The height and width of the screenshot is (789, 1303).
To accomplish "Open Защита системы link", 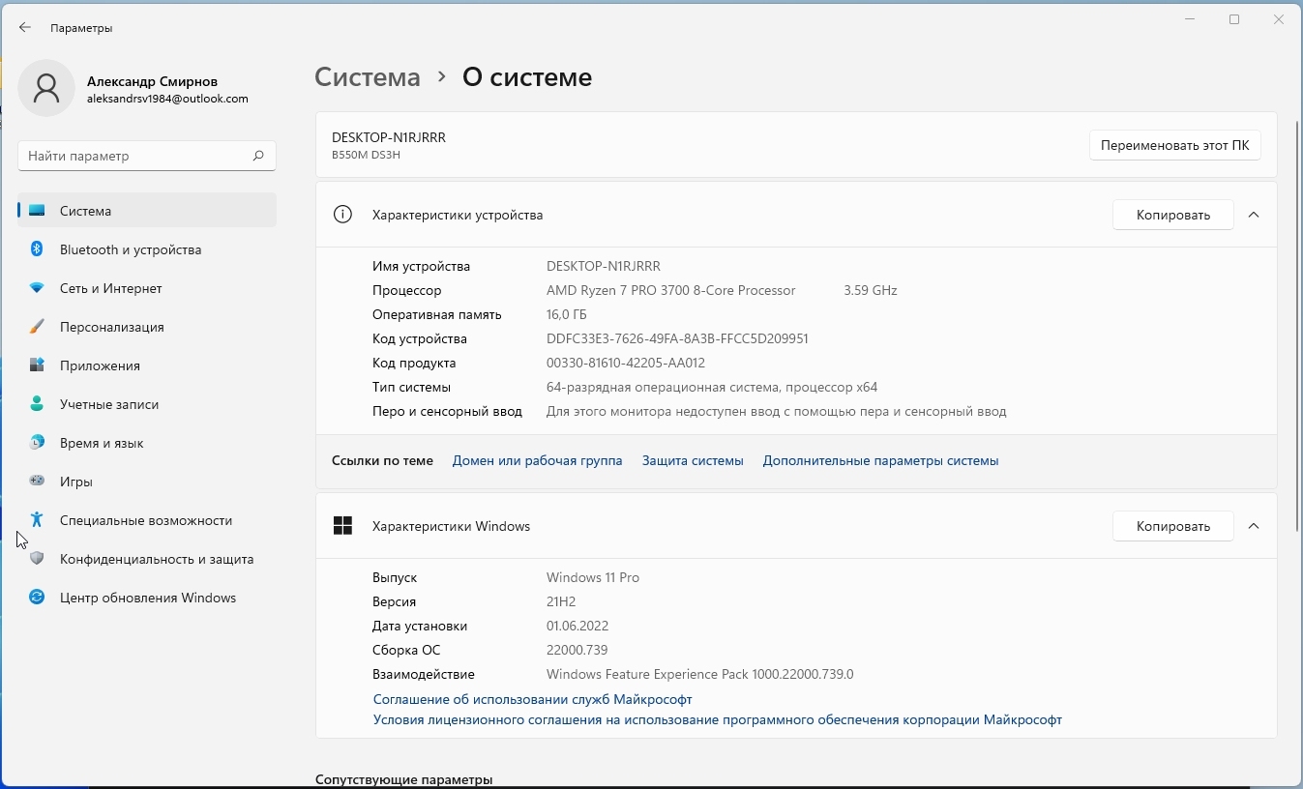I will [693, 461].
